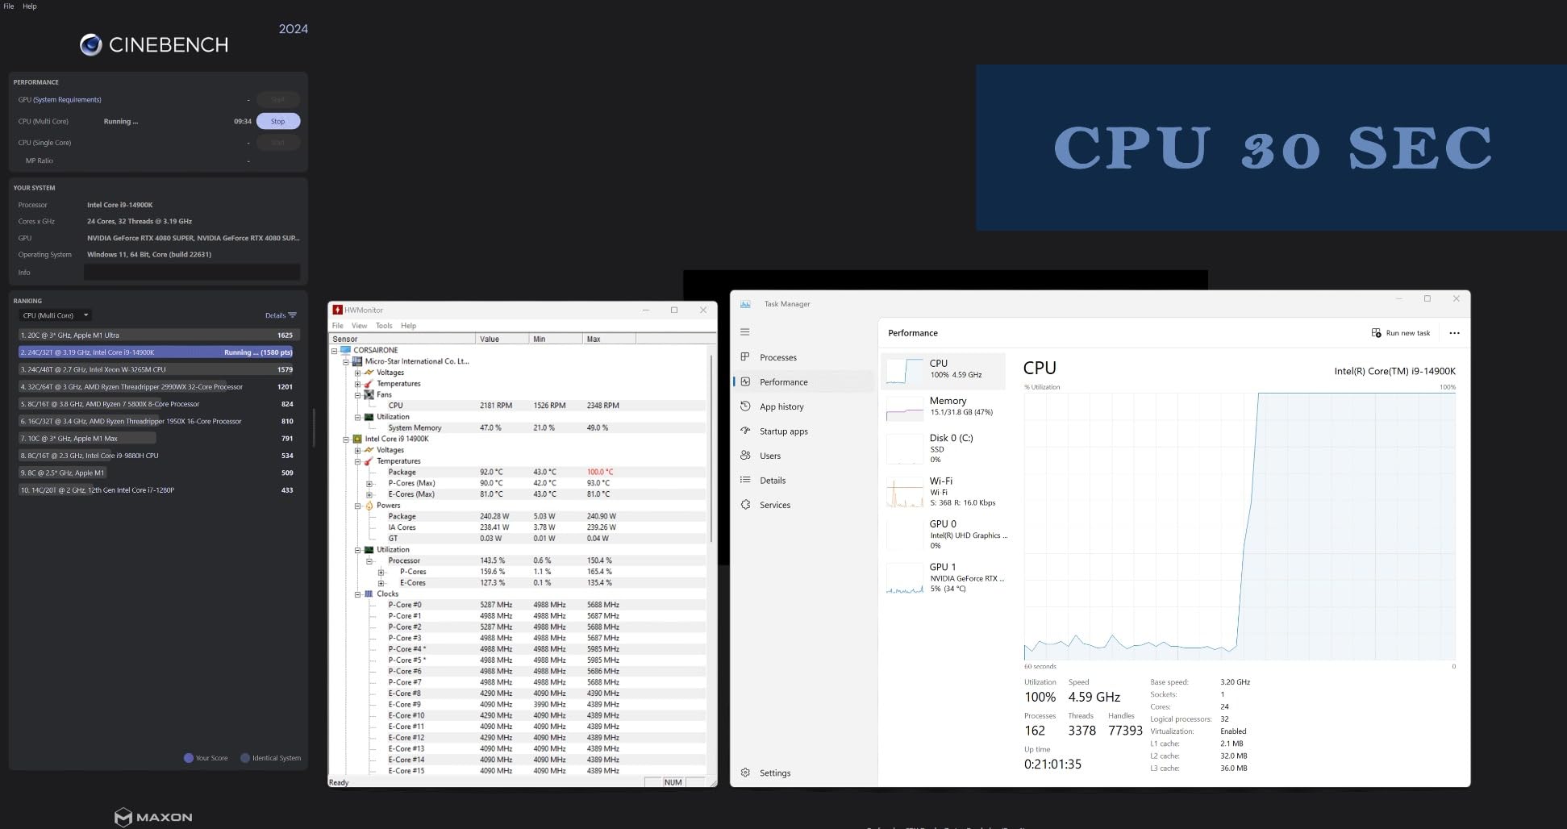The image size is (1567, 829).
Task: Click the CORSAIRONE computer icon in HWMonitor
Action: 346,350
